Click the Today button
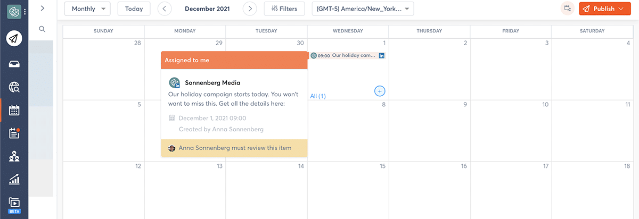 point(134,9)
